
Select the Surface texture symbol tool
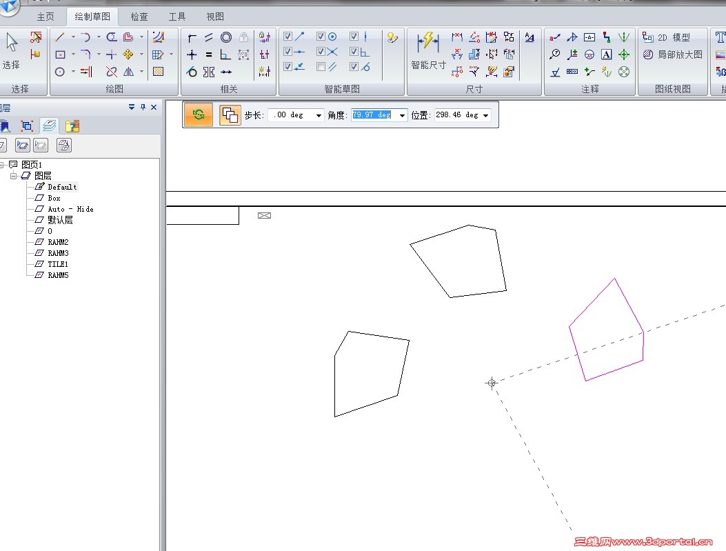(x=555, y=72)
